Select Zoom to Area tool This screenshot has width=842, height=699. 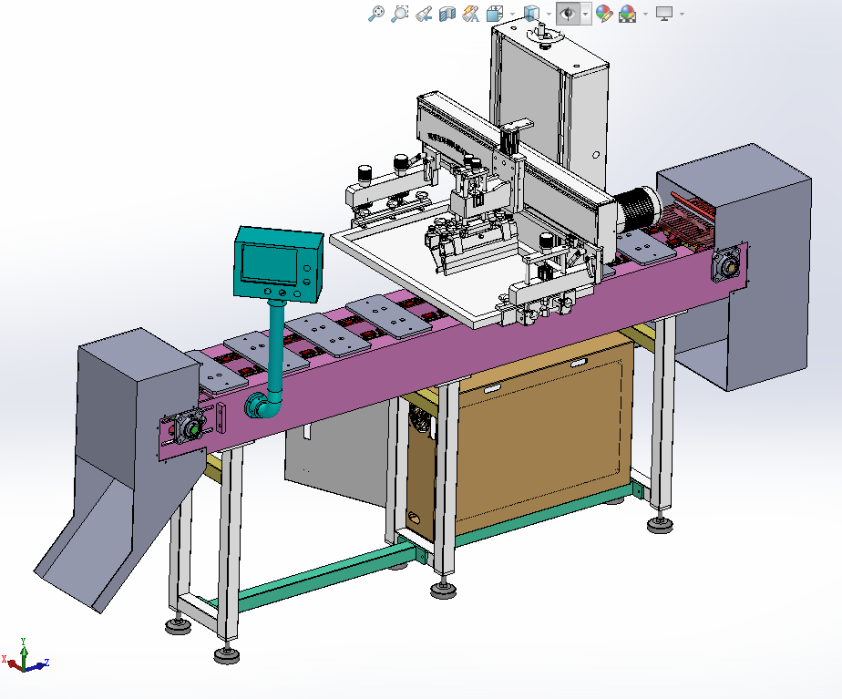pyautogui.click(x=399, y=14)
